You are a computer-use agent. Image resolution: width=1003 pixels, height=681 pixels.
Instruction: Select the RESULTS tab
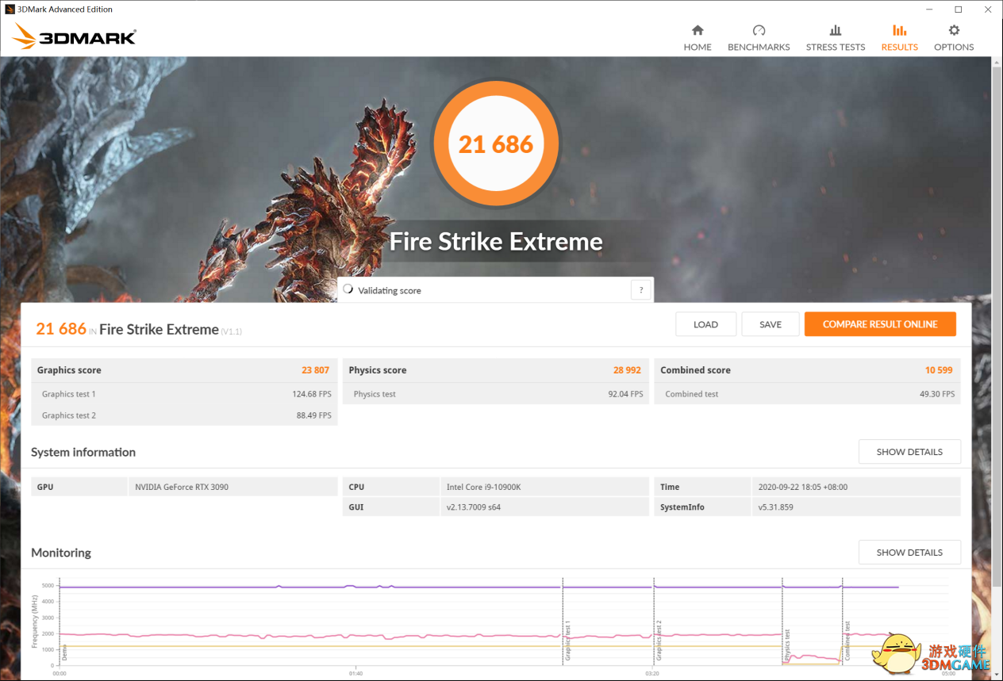(x=899, y=38)
